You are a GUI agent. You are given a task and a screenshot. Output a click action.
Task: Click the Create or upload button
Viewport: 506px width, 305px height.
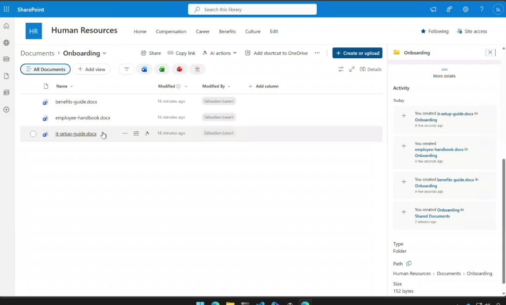point(357,53)
